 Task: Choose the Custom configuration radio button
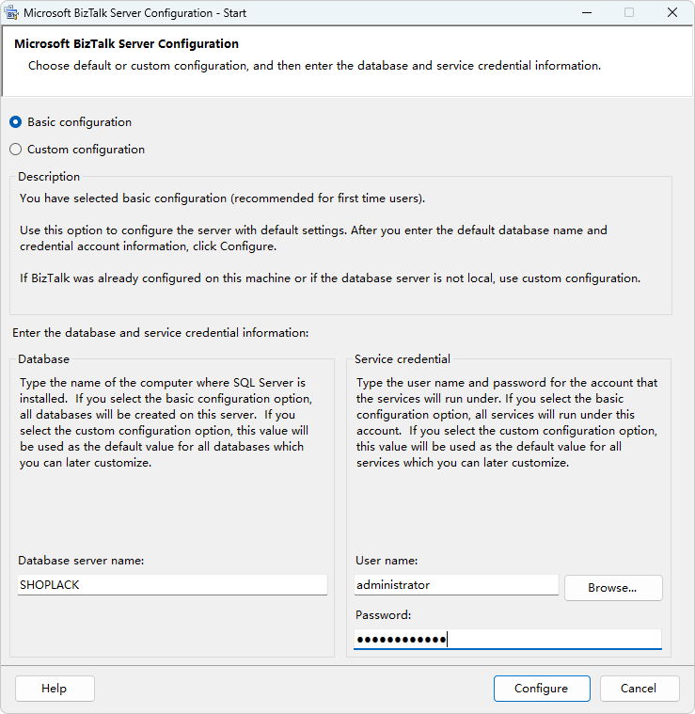tap(16, 150)
